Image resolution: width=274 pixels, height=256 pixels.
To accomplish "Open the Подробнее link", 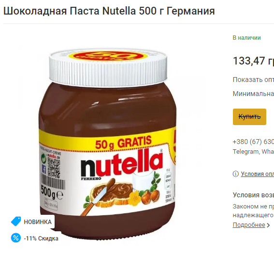I will (249, 225).
